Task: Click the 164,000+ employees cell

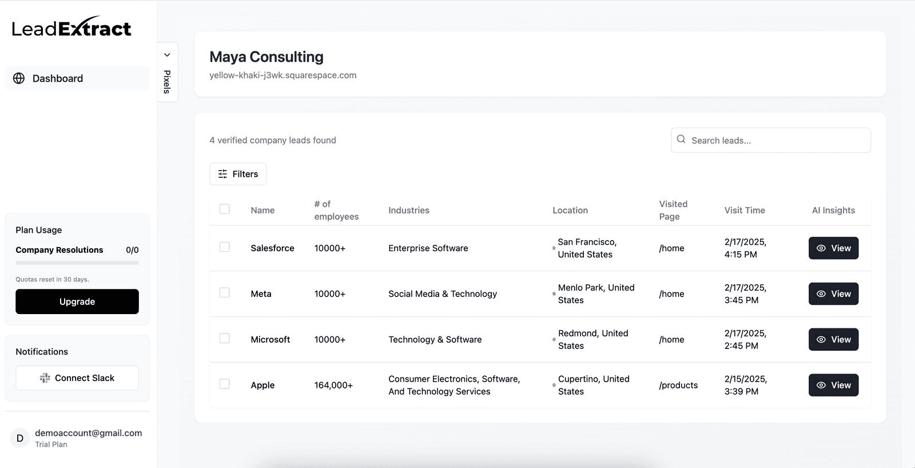Action: tap(333, 386)
